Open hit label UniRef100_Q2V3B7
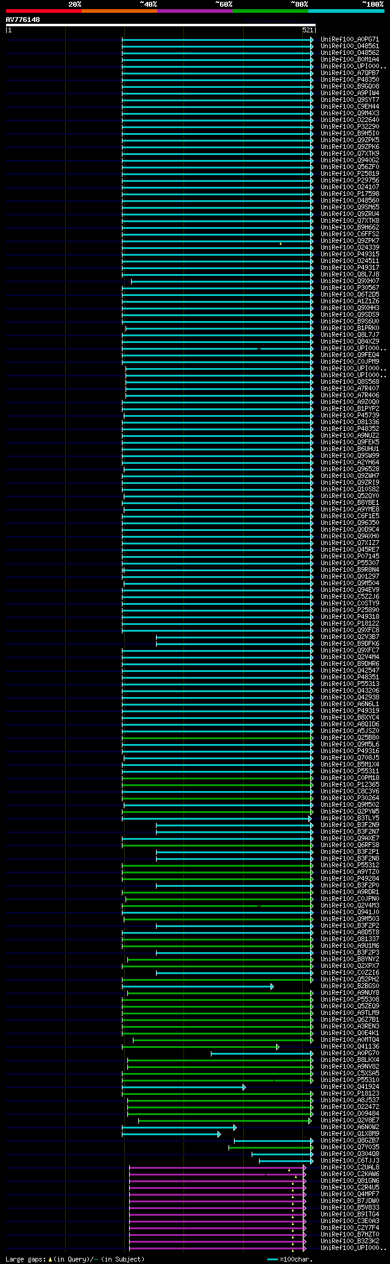390x1264 pixels. click(x=350, y=637)
